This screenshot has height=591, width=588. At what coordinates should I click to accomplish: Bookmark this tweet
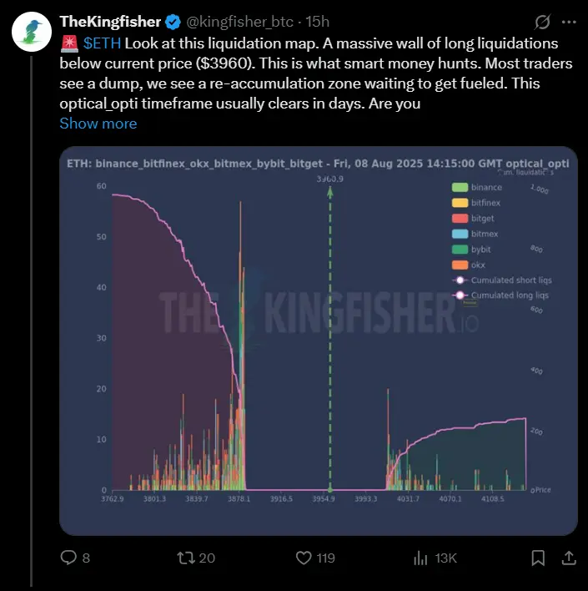[x=538, y=558]
